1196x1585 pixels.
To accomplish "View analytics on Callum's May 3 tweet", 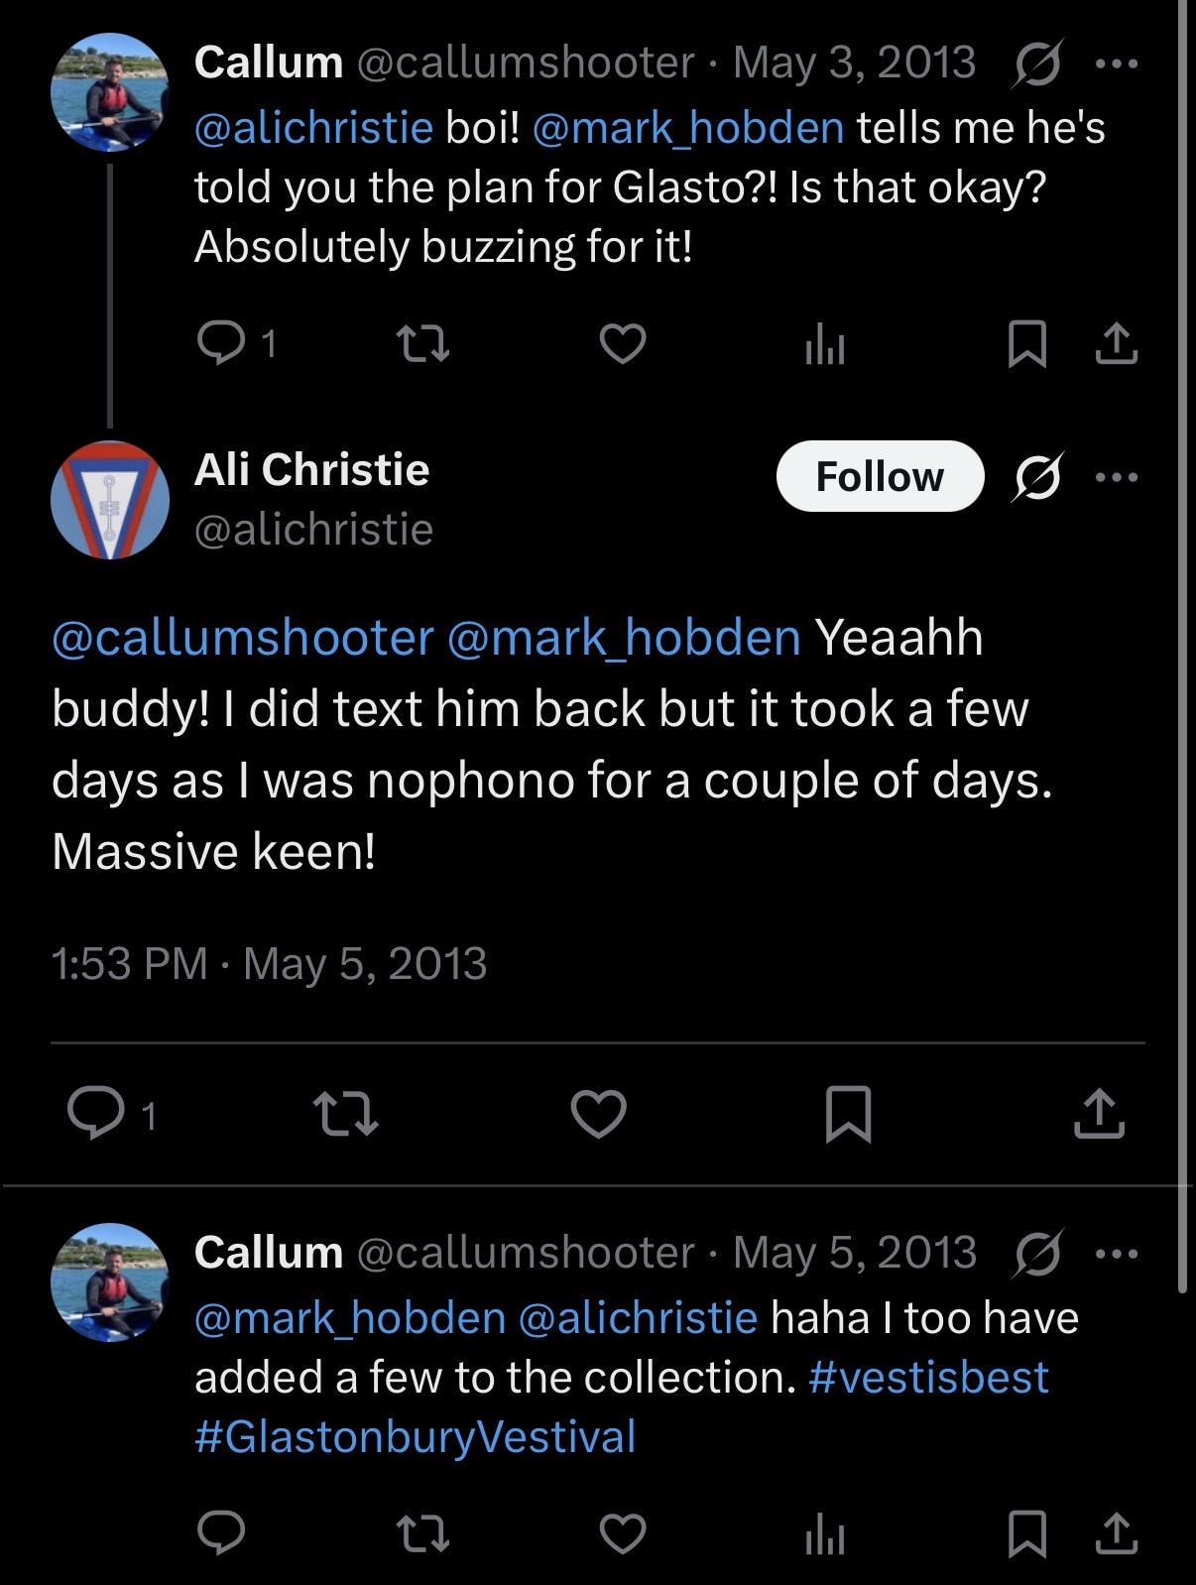I will pyautogui.click(x=825, y=344).
